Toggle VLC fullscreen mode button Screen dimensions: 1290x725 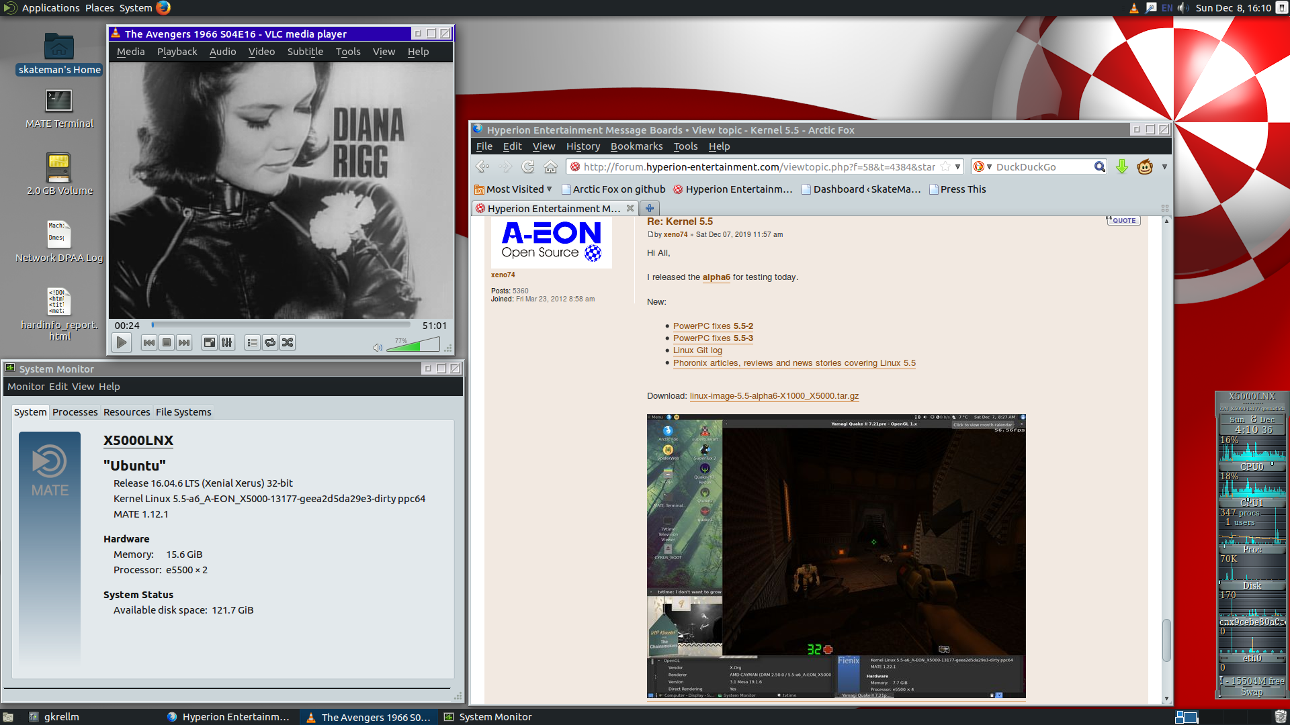[210, 343]
